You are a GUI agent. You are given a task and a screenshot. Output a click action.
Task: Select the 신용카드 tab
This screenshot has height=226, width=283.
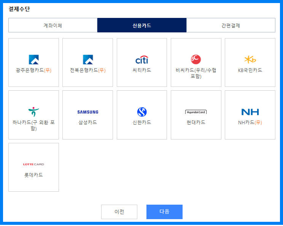click(x=142, y=25)
